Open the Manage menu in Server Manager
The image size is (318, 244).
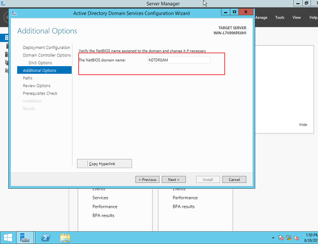pos(261,18)
